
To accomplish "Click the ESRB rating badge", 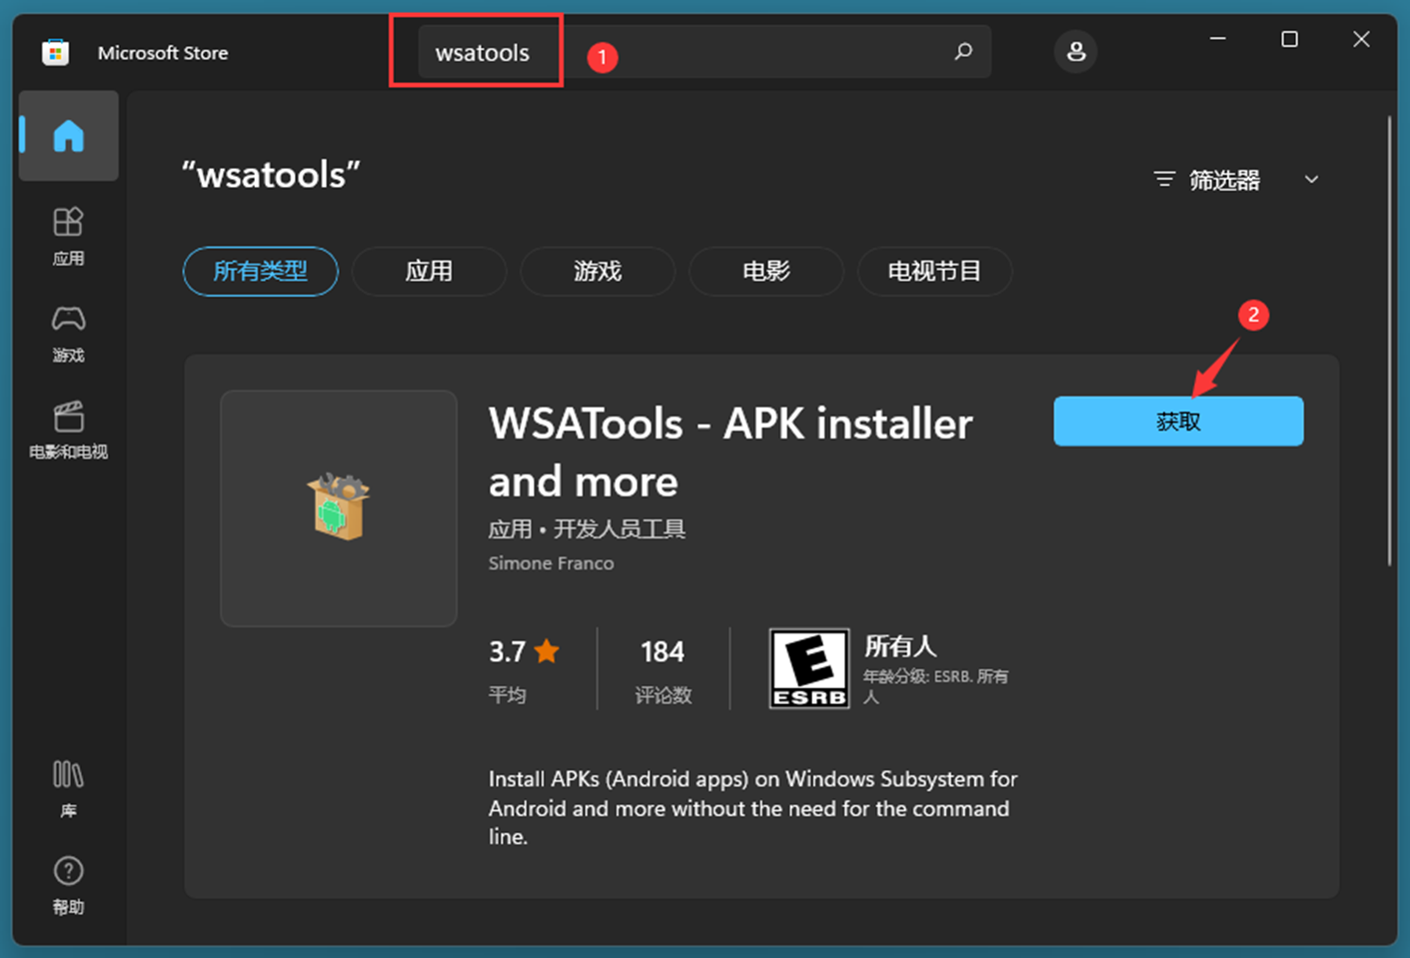I will [x=809, y=668].
